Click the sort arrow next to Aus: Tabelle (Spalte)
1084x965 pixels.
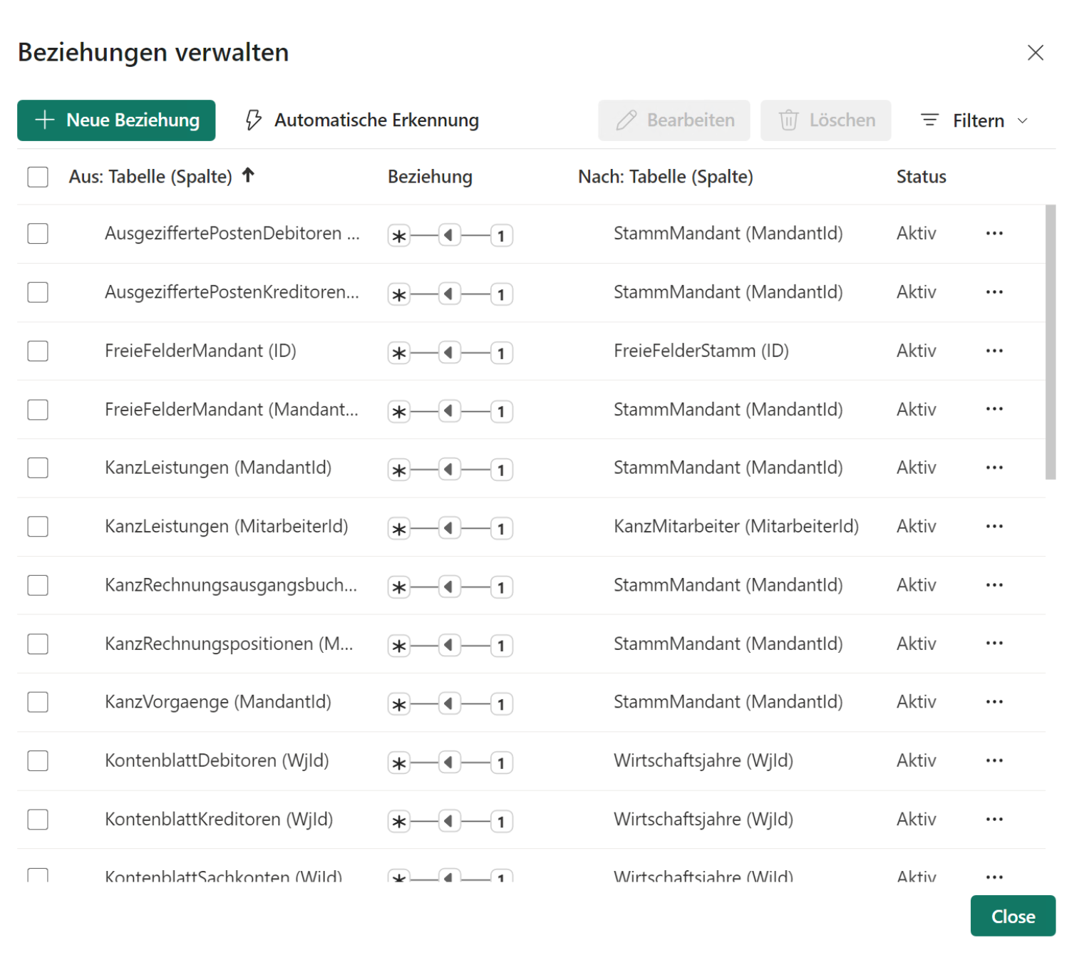tap(248, 175)
